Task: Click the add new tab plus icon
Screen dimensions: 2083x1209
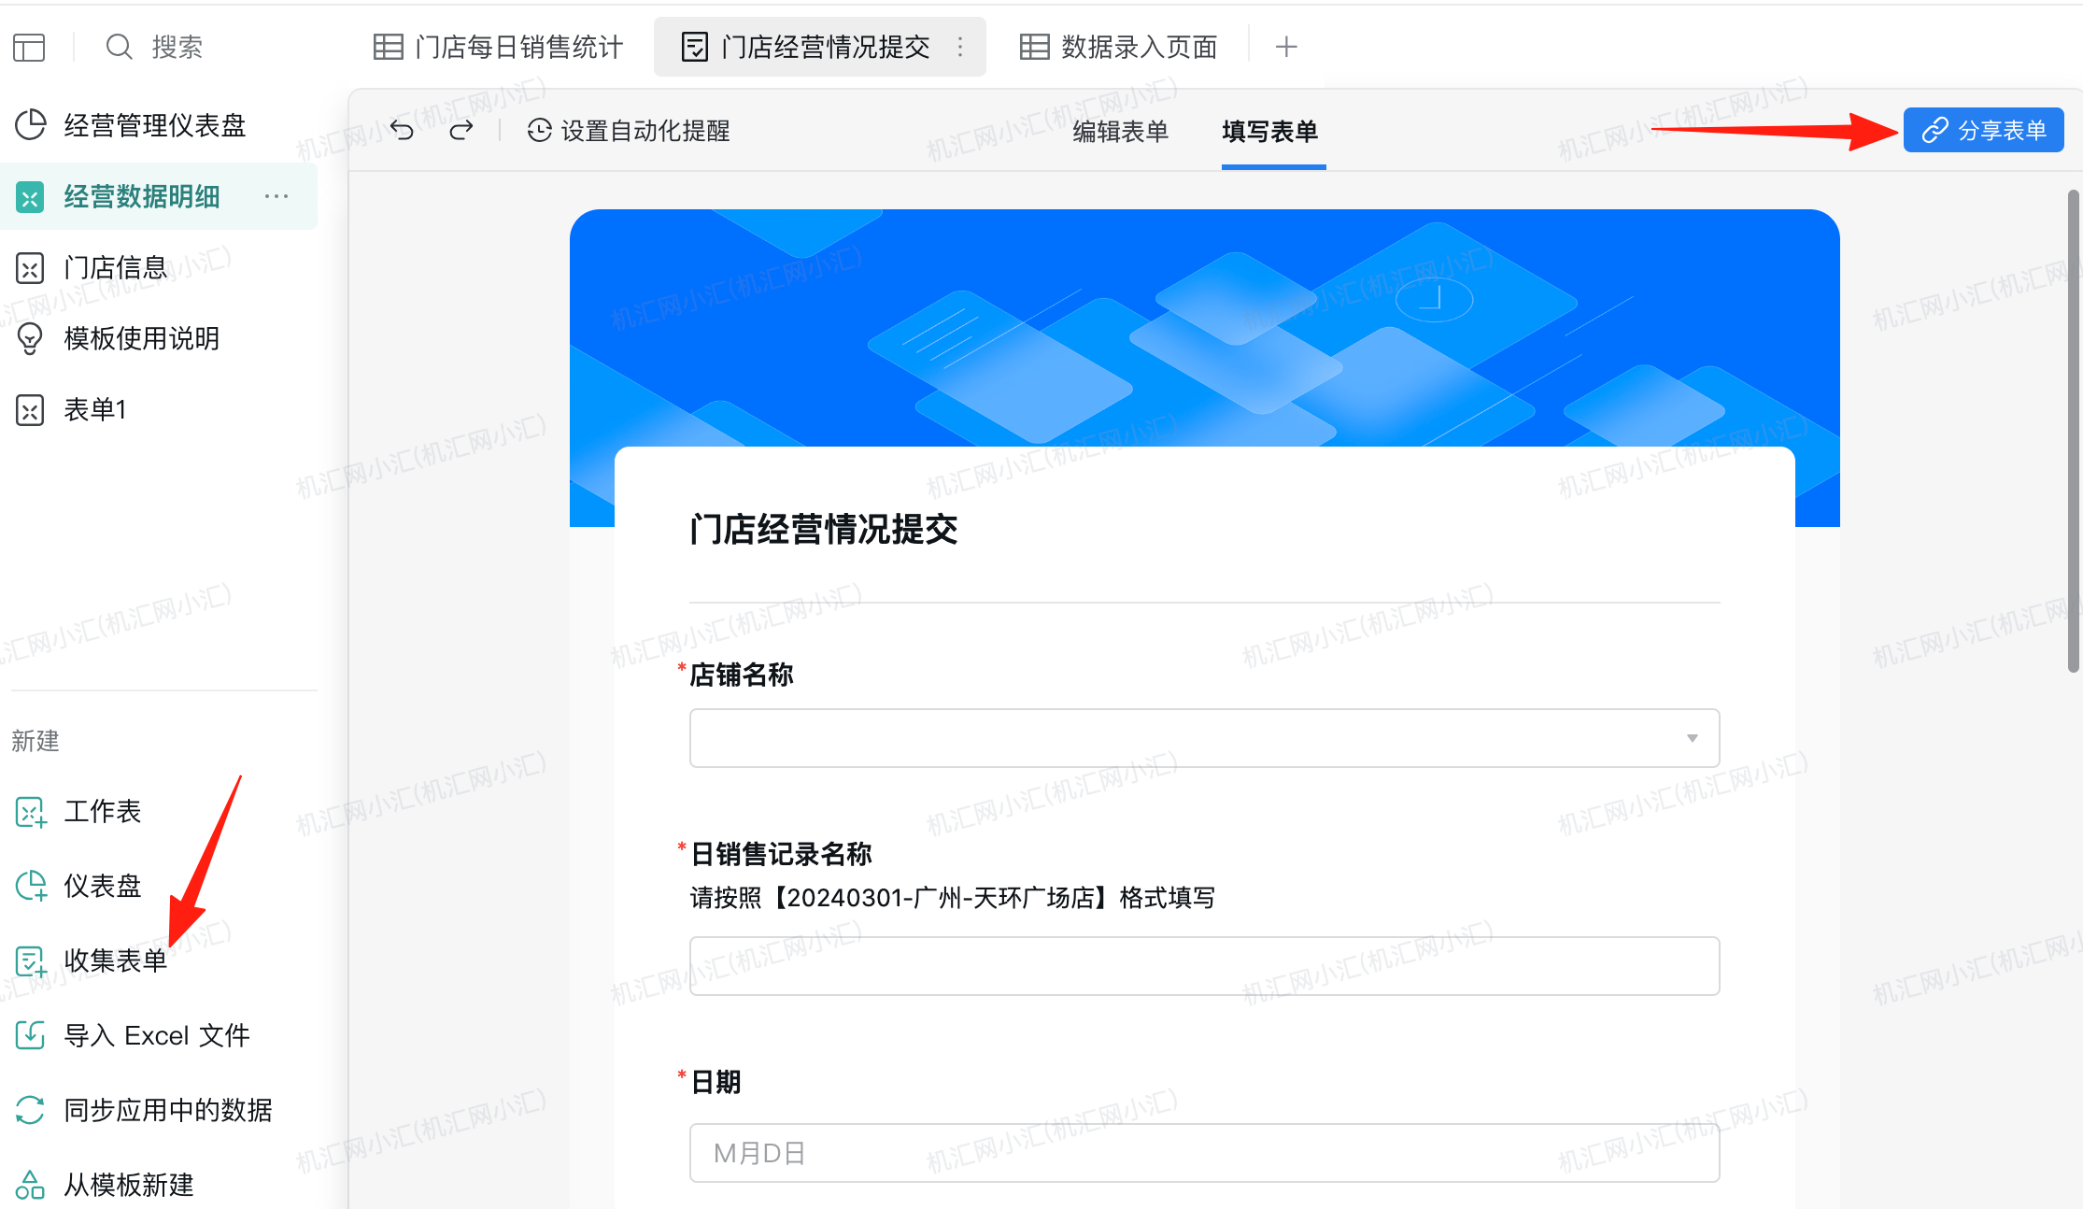Action: 1286,47
